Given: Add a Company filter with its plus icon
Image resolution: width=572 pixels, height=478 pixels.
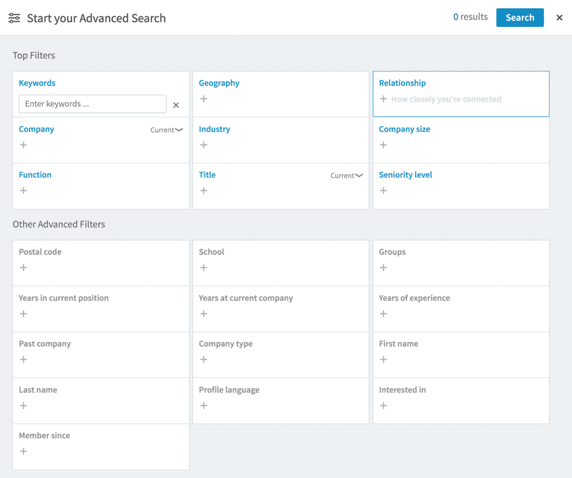Looking at the screenshot, I should [23, 145].
